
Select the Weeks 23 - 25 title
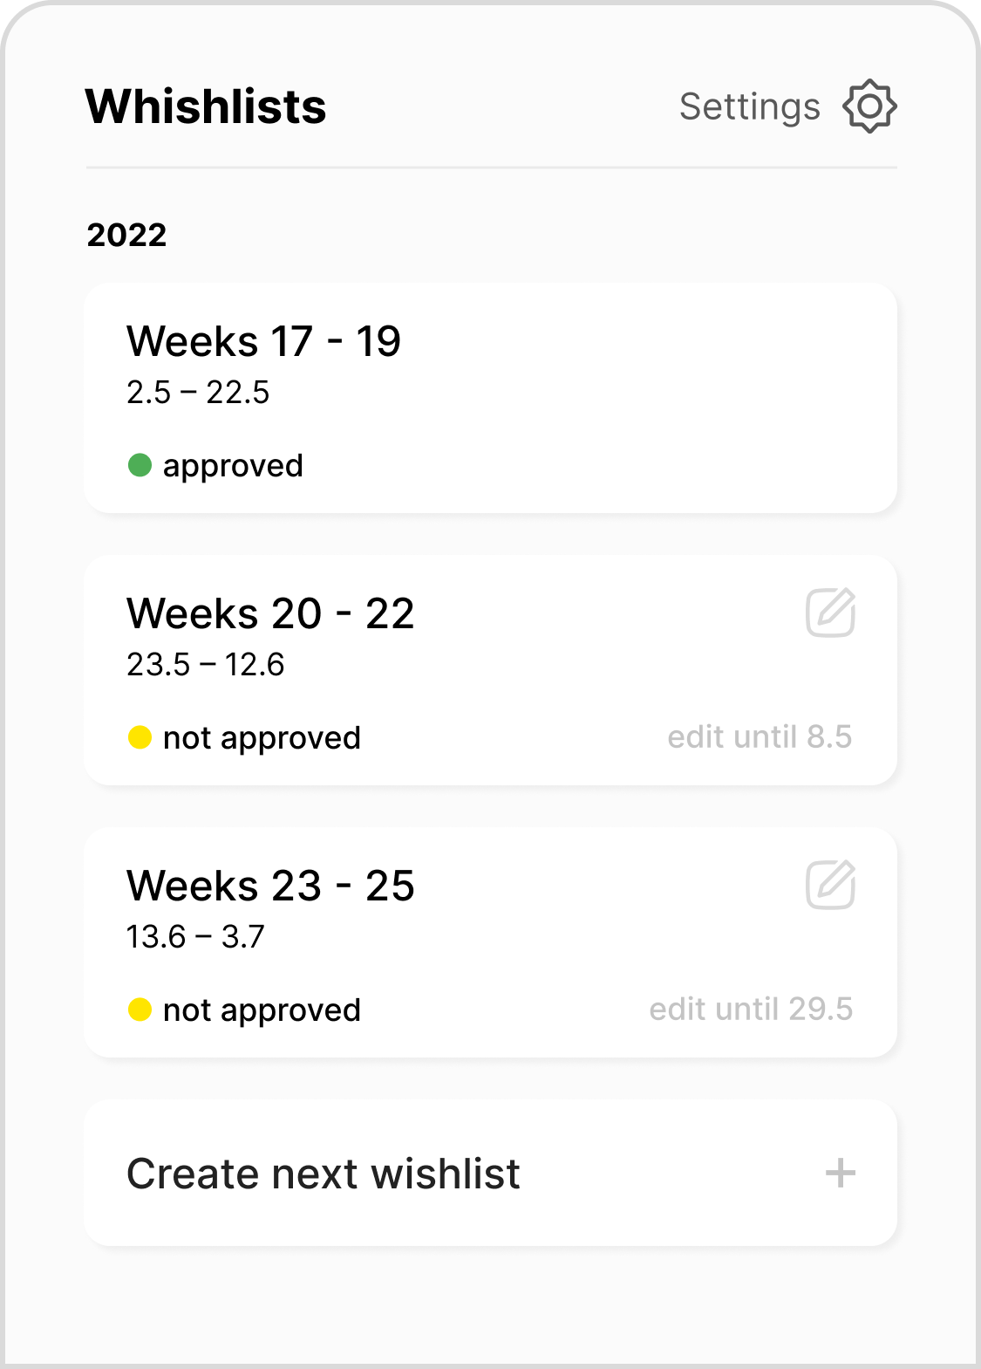[270, 886]
